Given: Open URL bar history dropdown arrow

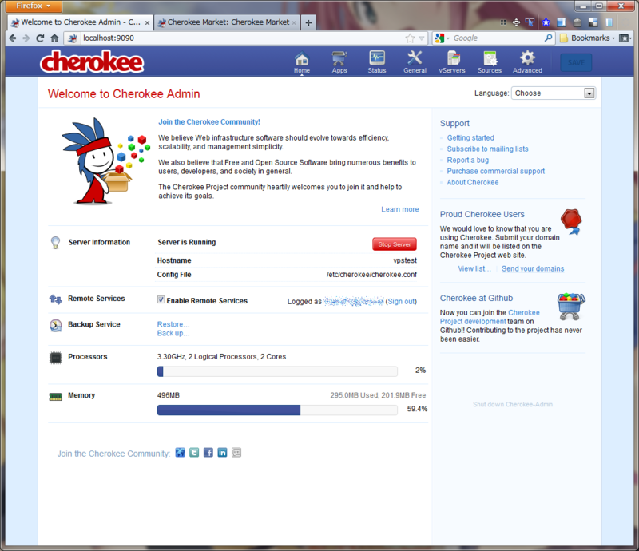Looking at the screenshot, I should (422, 38).
